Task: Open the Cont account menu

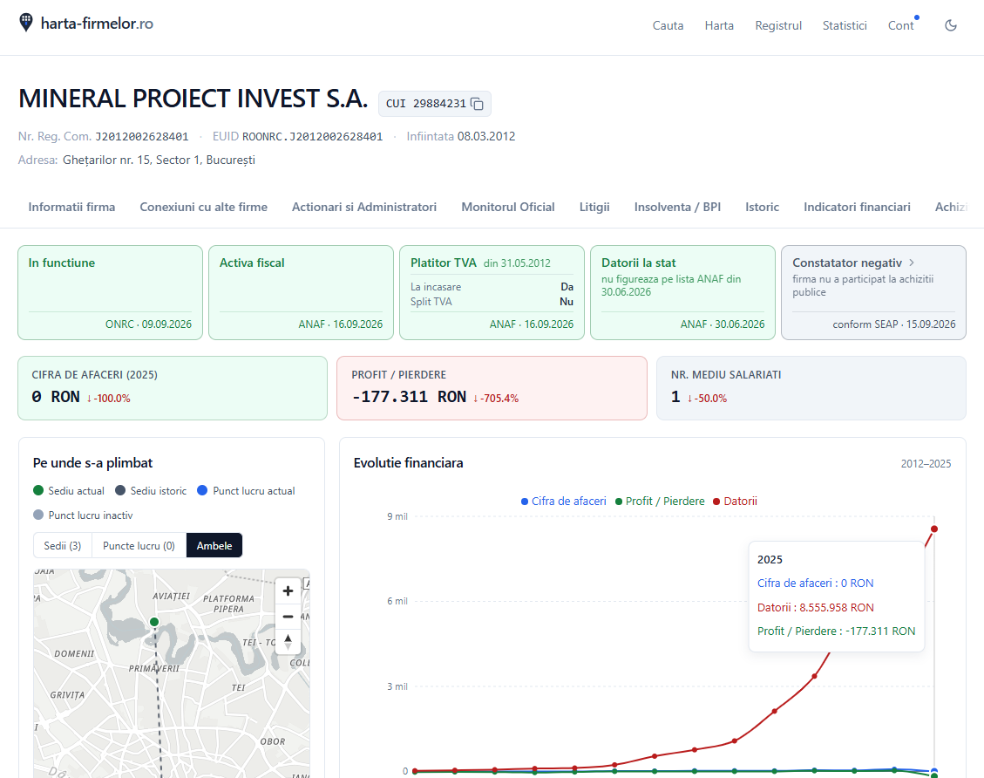Action: click(900, 26)
